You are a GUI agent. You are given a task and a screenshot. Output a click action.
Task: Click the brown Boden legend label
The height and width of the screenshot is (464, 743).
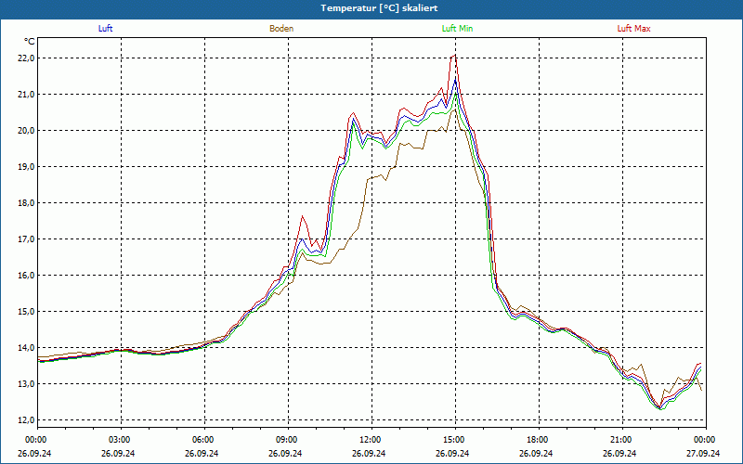pyautogui.click(x=281, y=29)
